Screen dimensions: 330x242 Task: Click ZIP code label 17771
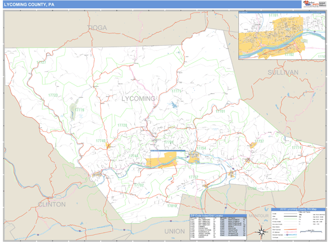click(176, 91)
